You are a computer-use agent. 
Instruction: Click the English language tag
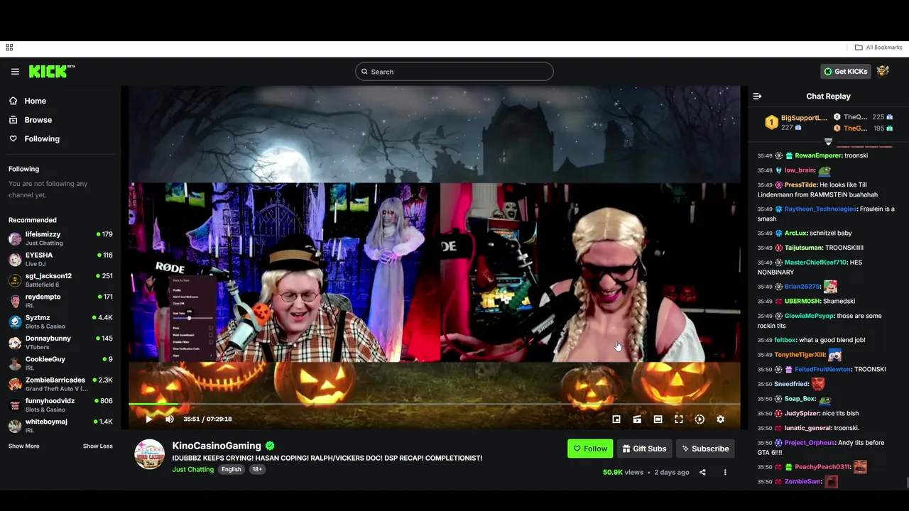pos(231,469)
